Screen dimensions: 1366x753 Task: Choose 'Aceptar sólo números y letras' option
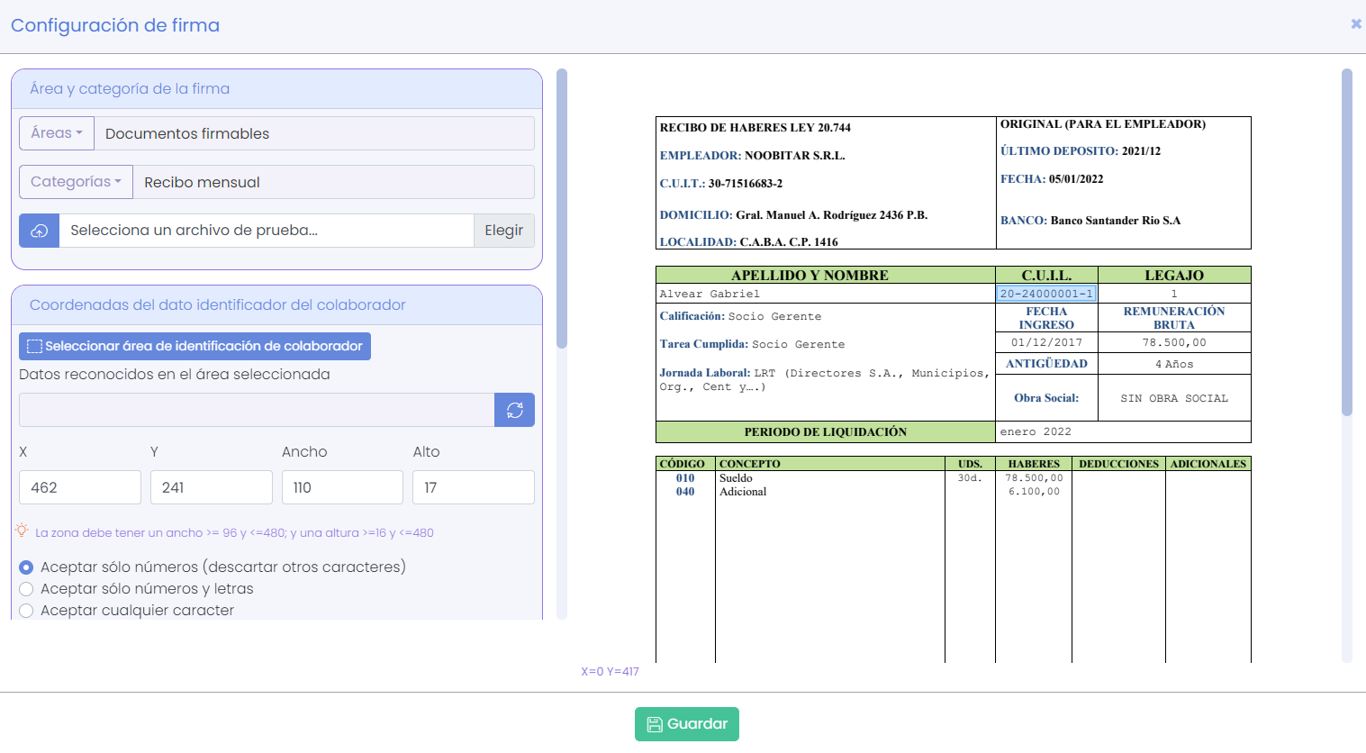pos(26,589)
